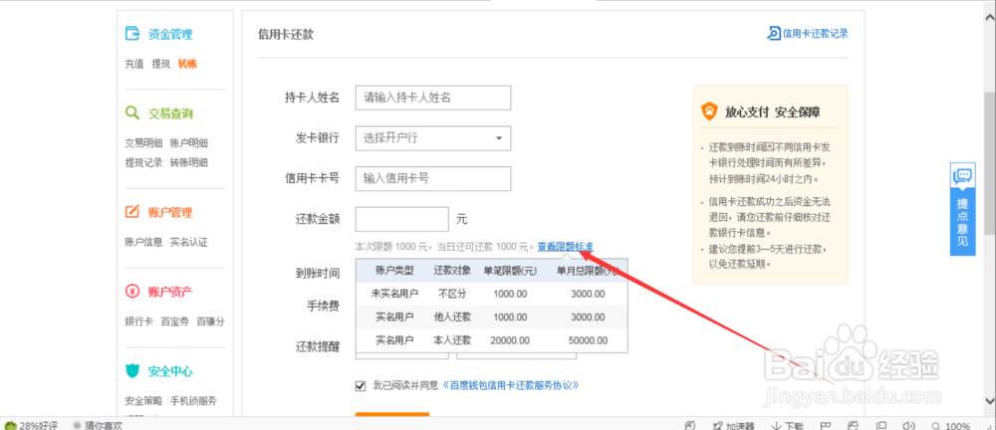Click 本人还款 cell in limits table
Image resolution: width=996 pixels, height=430 pixels.
click(452, 340)
